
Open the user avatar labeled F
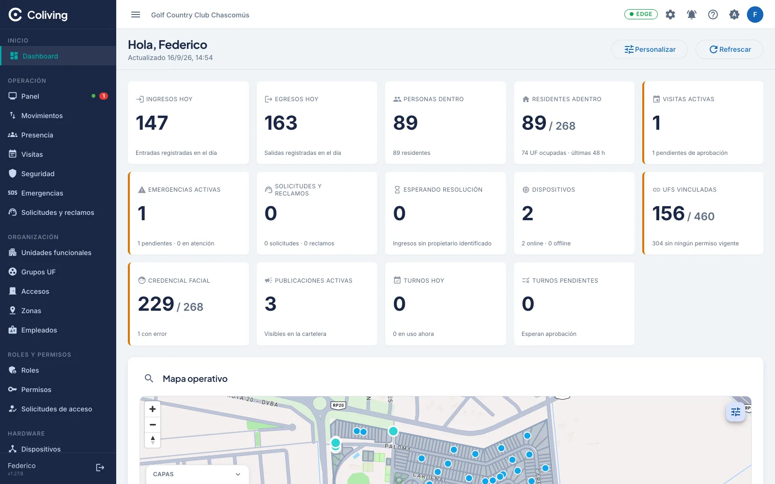pyautogui.click(x=755, y=15)
